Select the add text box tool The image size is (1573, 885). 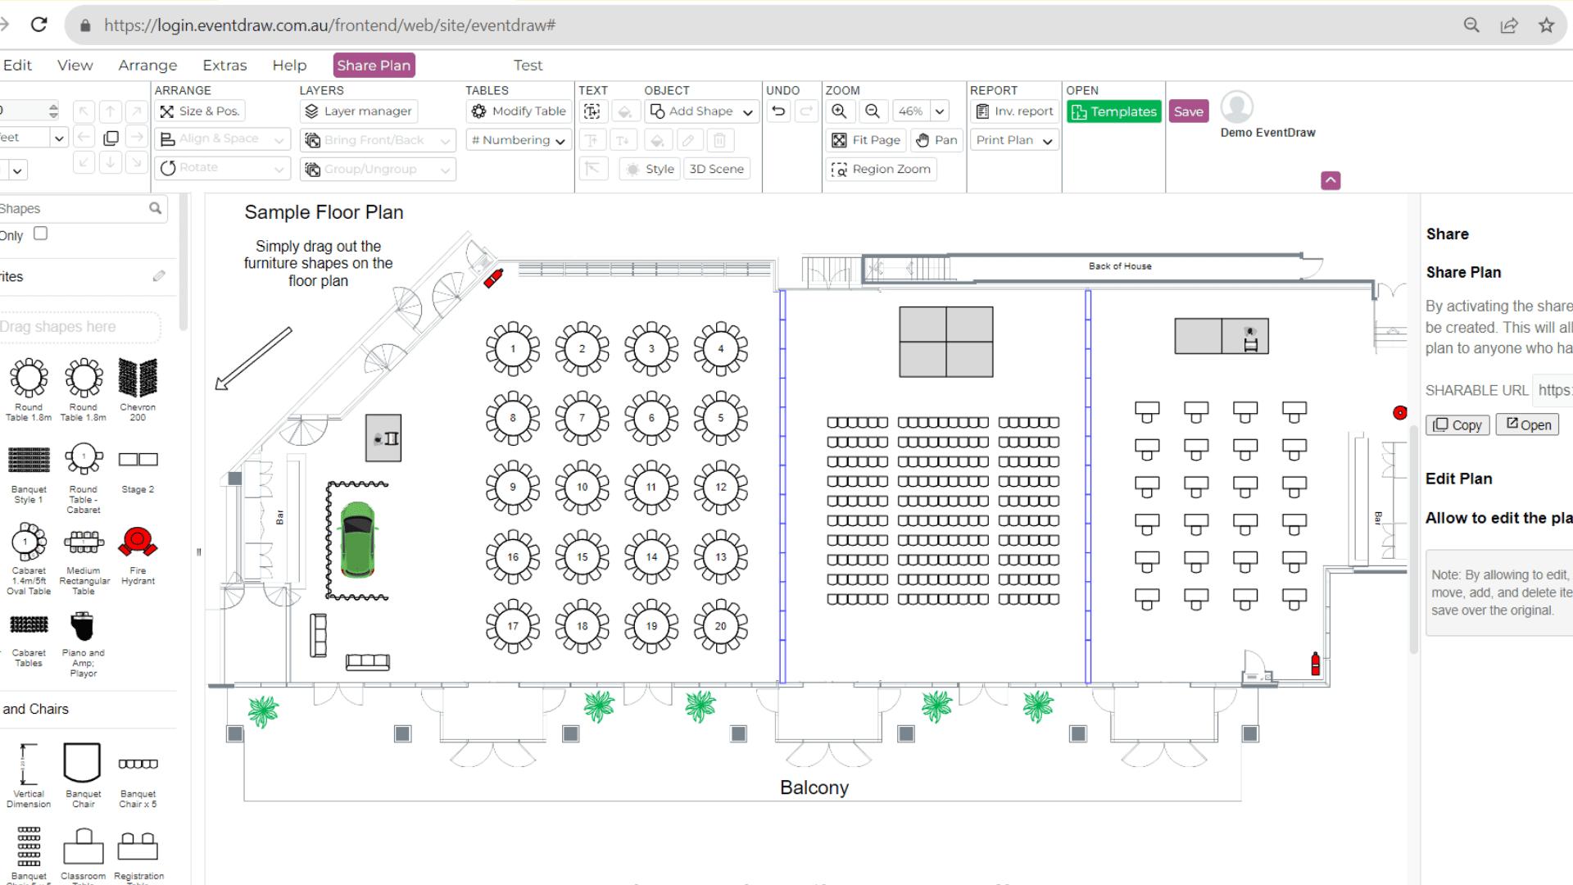[592, 111]
